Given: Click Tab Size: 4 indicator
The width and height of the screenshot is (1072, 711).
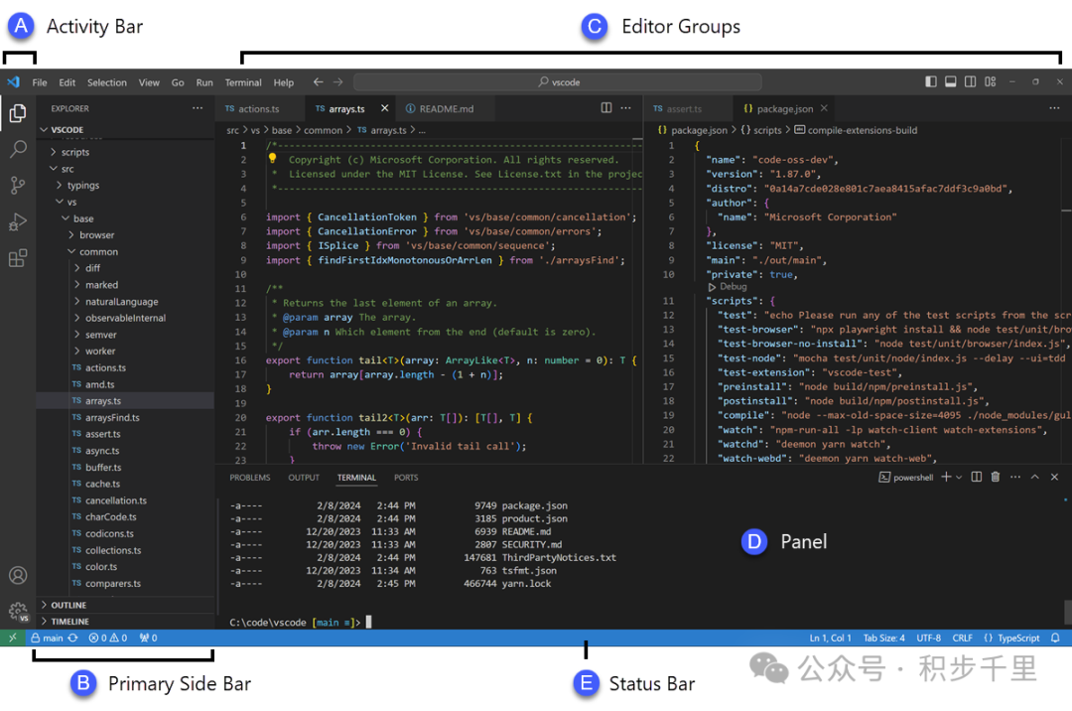Looking at the screenshot, I should pyautogui.click(x=883, y=638).
